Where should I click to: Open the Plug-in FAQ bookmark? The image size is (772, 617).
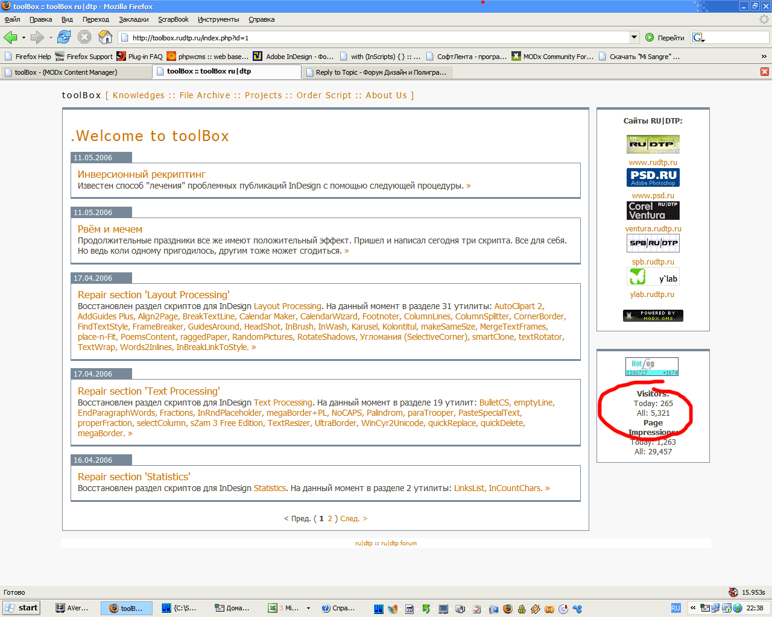point(139,57)
